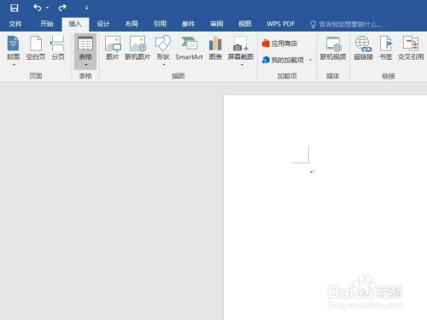
Task: Open 我的加载项 (My Add-ins)
Action: click(283, 60)
